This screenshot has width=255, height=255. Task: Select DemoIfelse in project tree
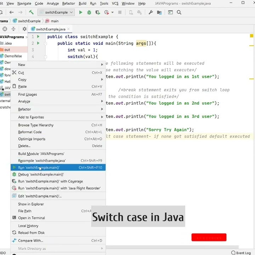tap(13, 56)
